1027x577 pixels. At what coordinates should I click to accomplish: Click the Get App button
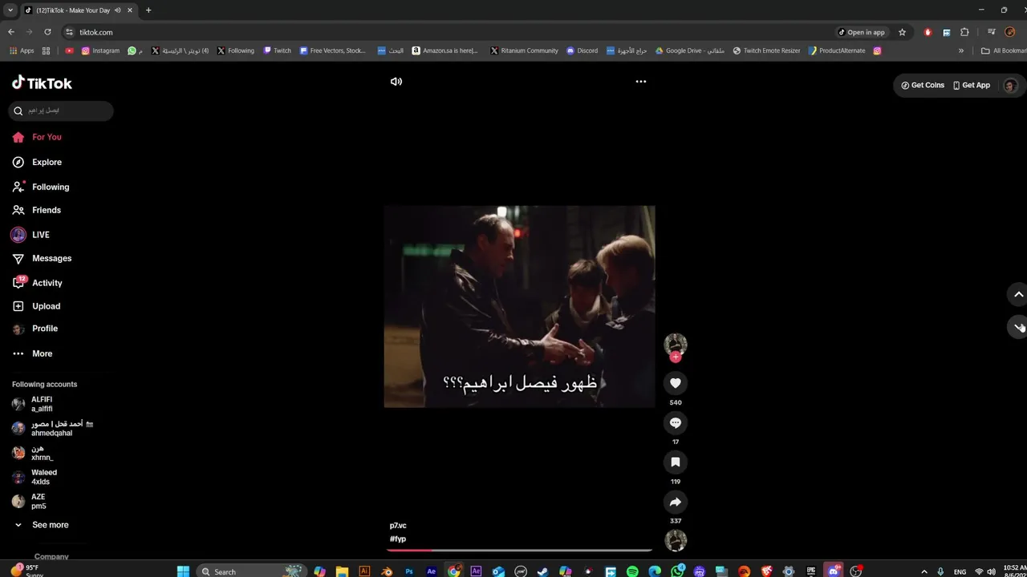click(972, 85)
